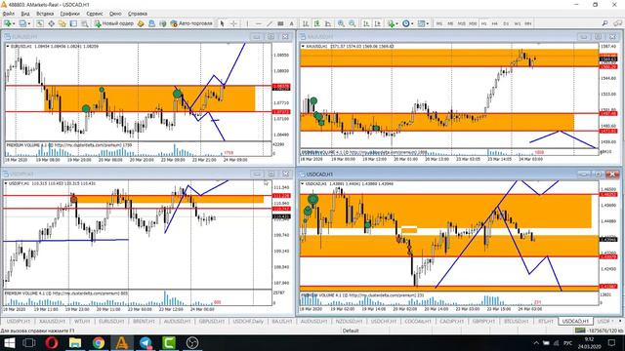Open File Explorer from the taskbar
625x351 pixels.
[x=75, y=342]
